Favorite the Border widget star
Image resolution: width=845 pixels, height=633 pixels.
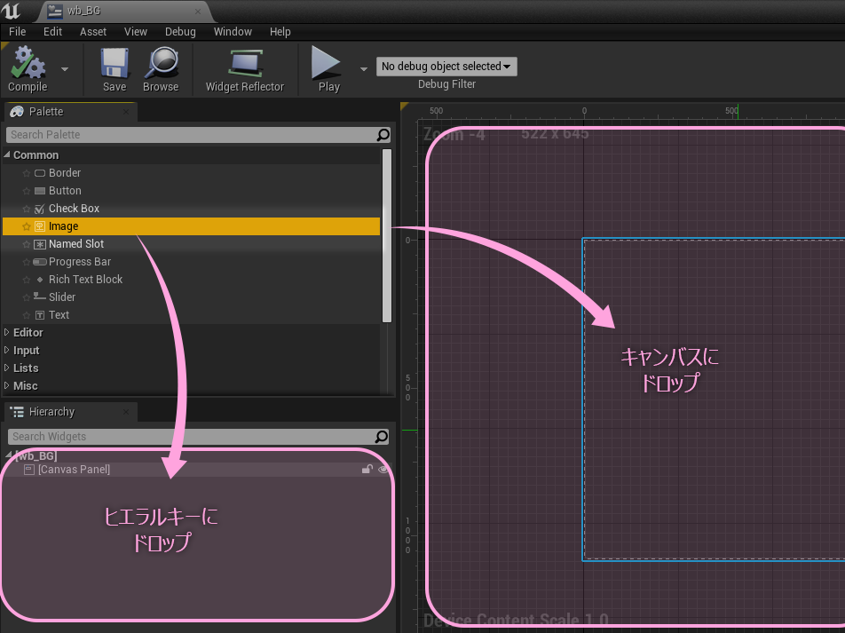(x=27, y=174)
